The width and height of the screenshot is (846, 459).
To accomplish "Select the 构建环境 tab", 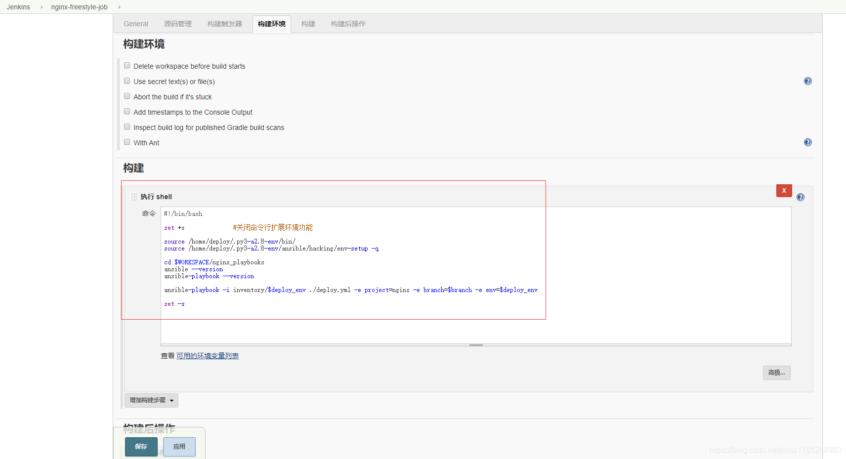I will [x=272, y=24].
